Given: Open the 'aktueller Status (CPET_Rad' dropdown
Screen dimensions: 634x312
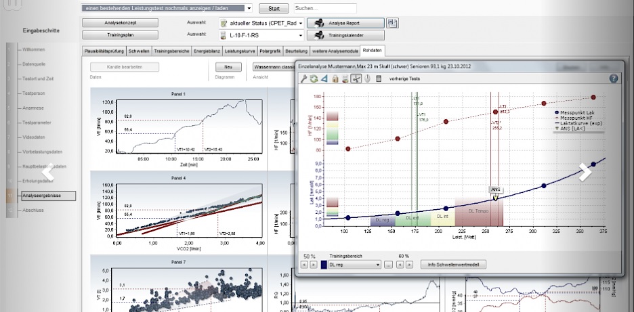Looking at the screenshot, I should coord(300,23).
